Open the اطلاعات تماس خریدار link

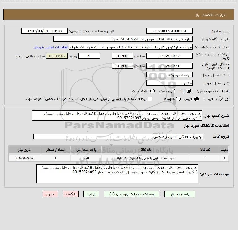[x=51, y=47]
